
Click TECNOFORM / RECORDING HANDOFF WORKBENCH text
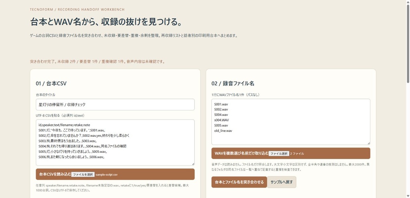coord(77,10)
